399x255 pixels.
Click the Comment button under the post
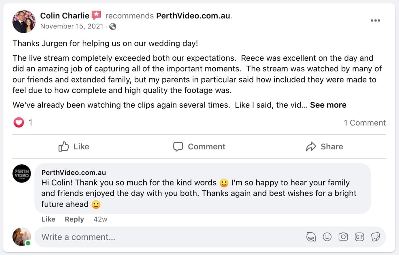199,146
